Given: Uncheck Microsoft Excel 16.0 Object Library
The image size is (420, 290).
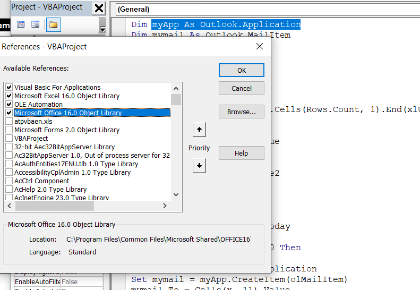Looking at the screenshot, I should pos(9,96).
